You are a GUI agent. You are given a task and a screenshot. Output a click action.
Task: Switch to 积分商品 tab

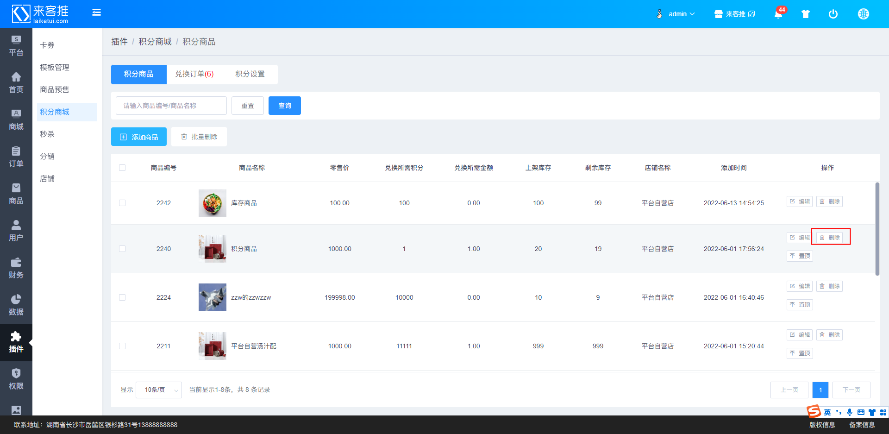tap(139, 74)
